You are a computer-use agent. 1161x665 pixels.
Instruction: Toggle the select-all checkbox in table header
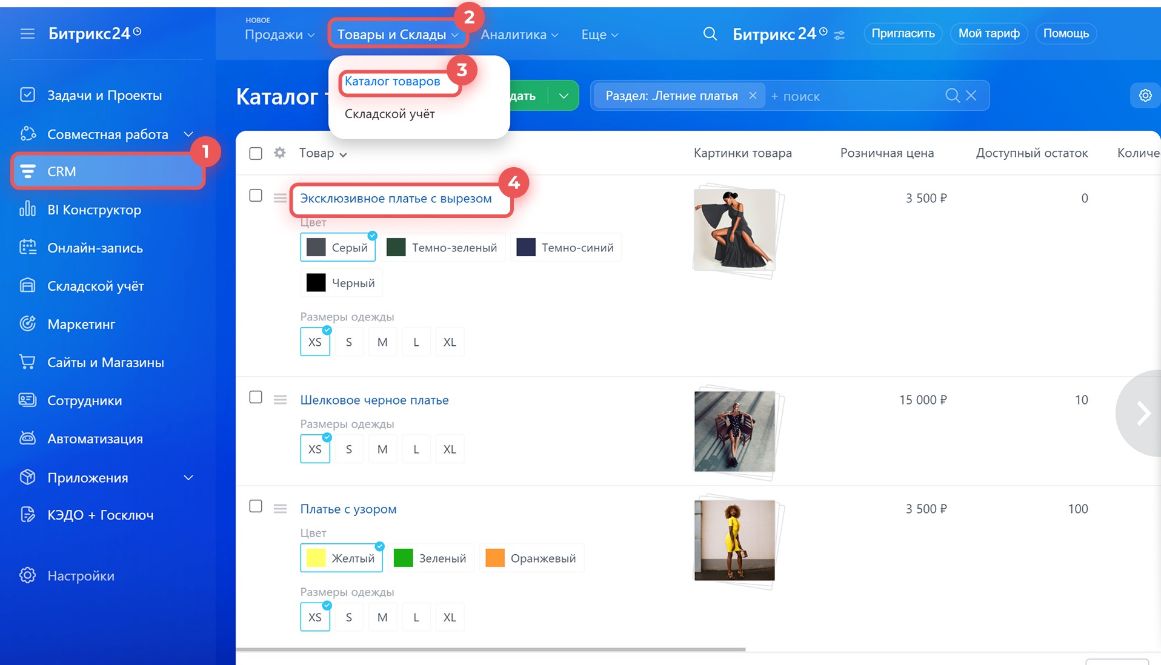pyautogui.click(x=256, y=153)
